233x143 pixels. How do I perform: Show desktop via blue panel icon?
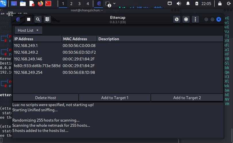[14, 3]
